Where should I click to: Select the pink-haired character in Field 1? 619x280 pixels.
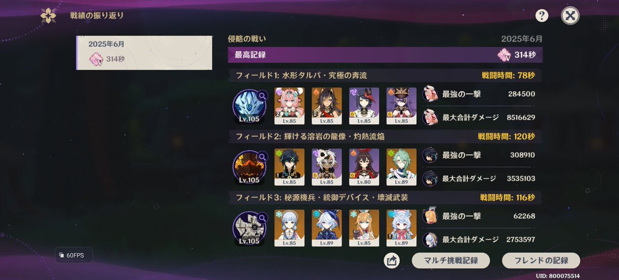tap(289, 106)
